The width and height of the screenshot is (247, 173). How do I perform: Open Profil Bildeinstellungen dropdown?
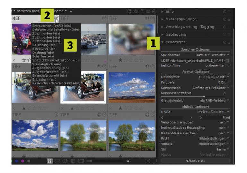coord(195,138)
